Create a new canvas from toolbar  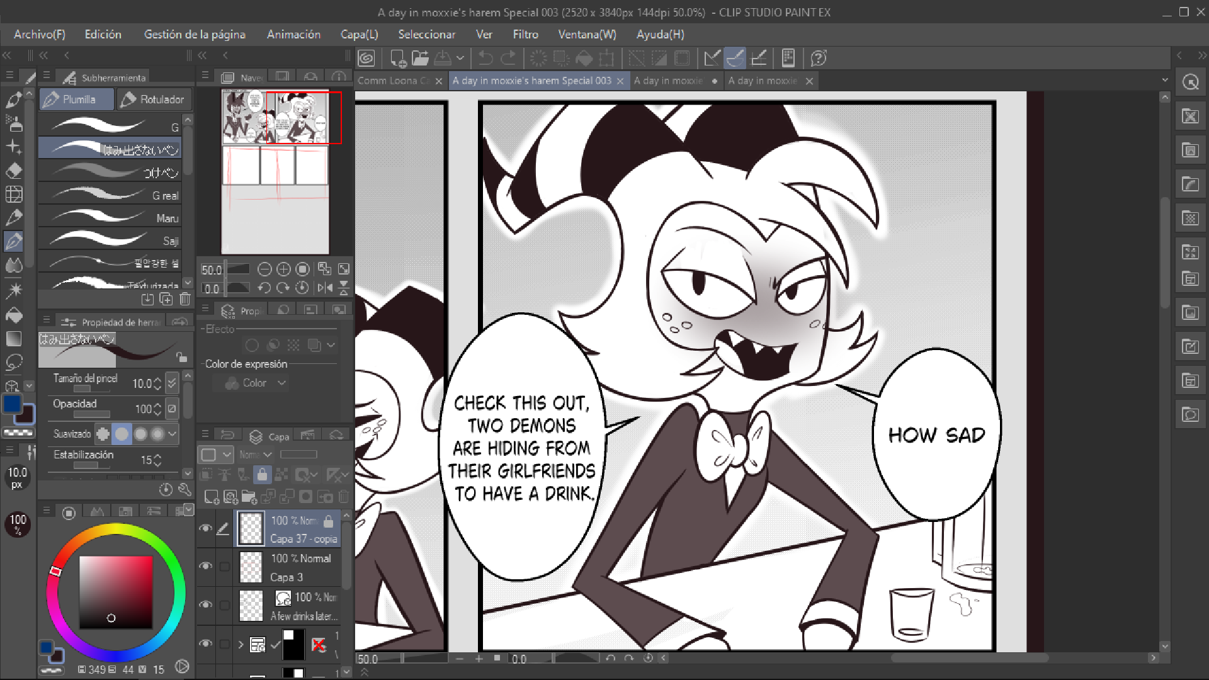click(398, 59)
